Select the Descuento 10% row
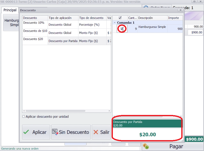Screen dimensions: 204x151 pyautogui.click(x=35, y=24)
